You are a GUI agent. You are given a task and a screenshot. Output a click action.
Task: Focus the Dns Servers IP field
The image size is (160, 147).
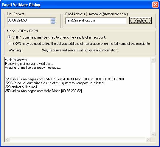[x=29, y=21]
